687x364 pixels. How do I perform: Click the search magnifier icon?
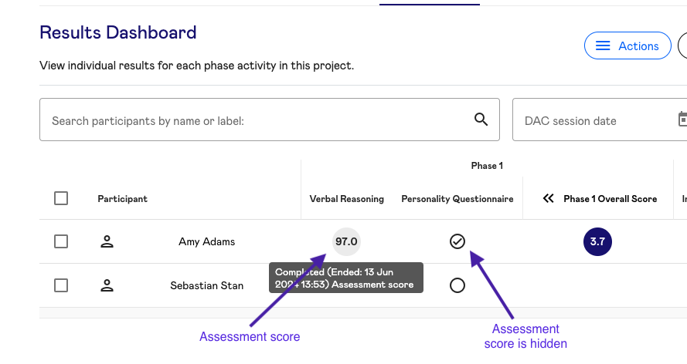(x=481, y=120)
